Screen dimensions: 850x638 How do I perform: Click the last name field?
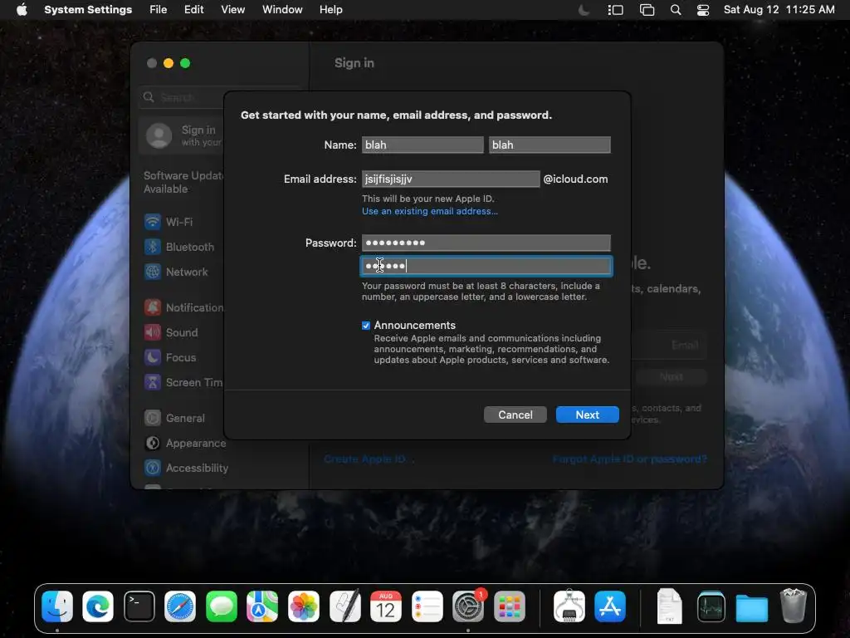[x=550, y=145]
